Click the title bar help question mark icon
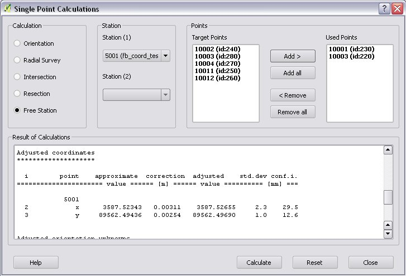This screenshot has width=406, height=276. tap(384, 8)
